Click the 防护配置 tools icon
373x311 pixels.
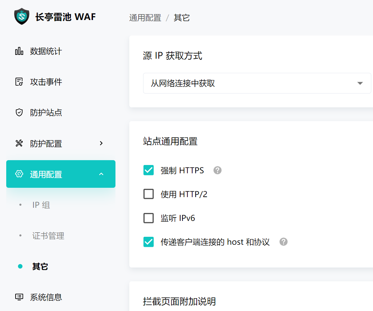tap(19, 143)
